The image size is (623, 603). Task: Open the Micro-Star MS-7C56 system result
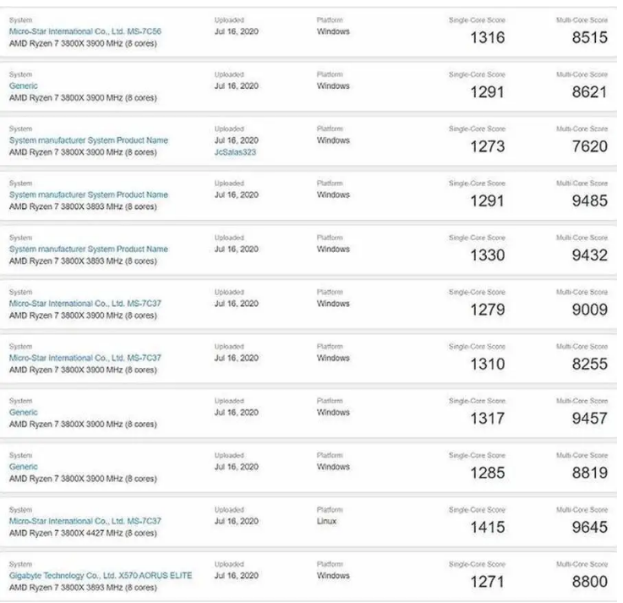(85, 31)
